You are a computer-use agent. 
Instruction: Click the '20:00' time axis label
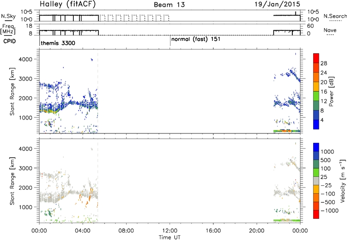[x=257, y=231]
